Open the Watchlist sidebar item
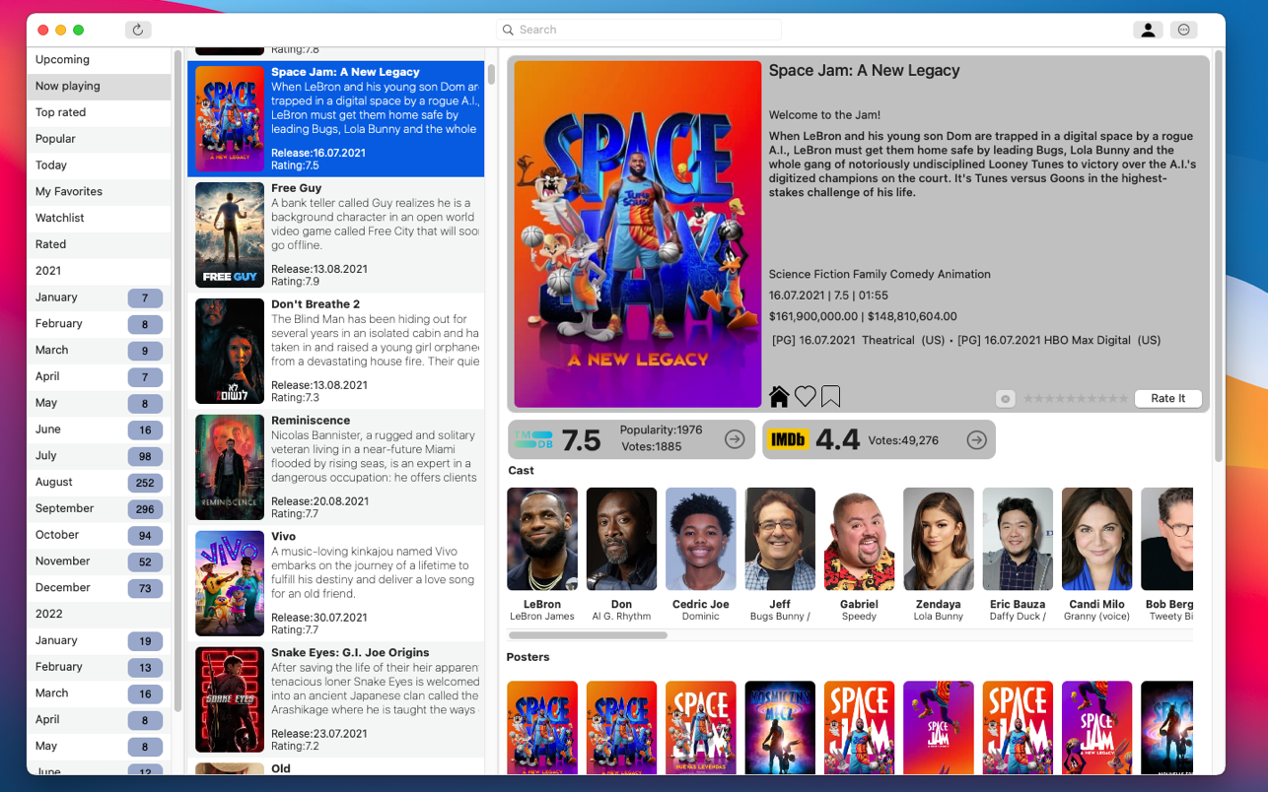Image resolution: width=1268 pixels, height=792 pixels. tap(99, 218)
